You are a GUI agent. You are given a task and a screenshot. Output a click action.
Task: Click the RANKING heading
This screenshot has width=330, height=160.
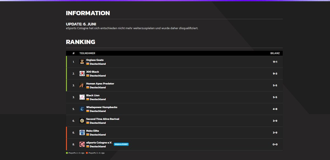[81, 42]
